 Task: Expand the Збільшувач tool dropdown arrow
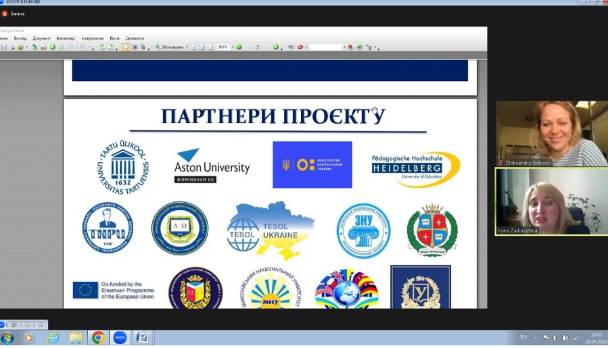click(187, 47)
